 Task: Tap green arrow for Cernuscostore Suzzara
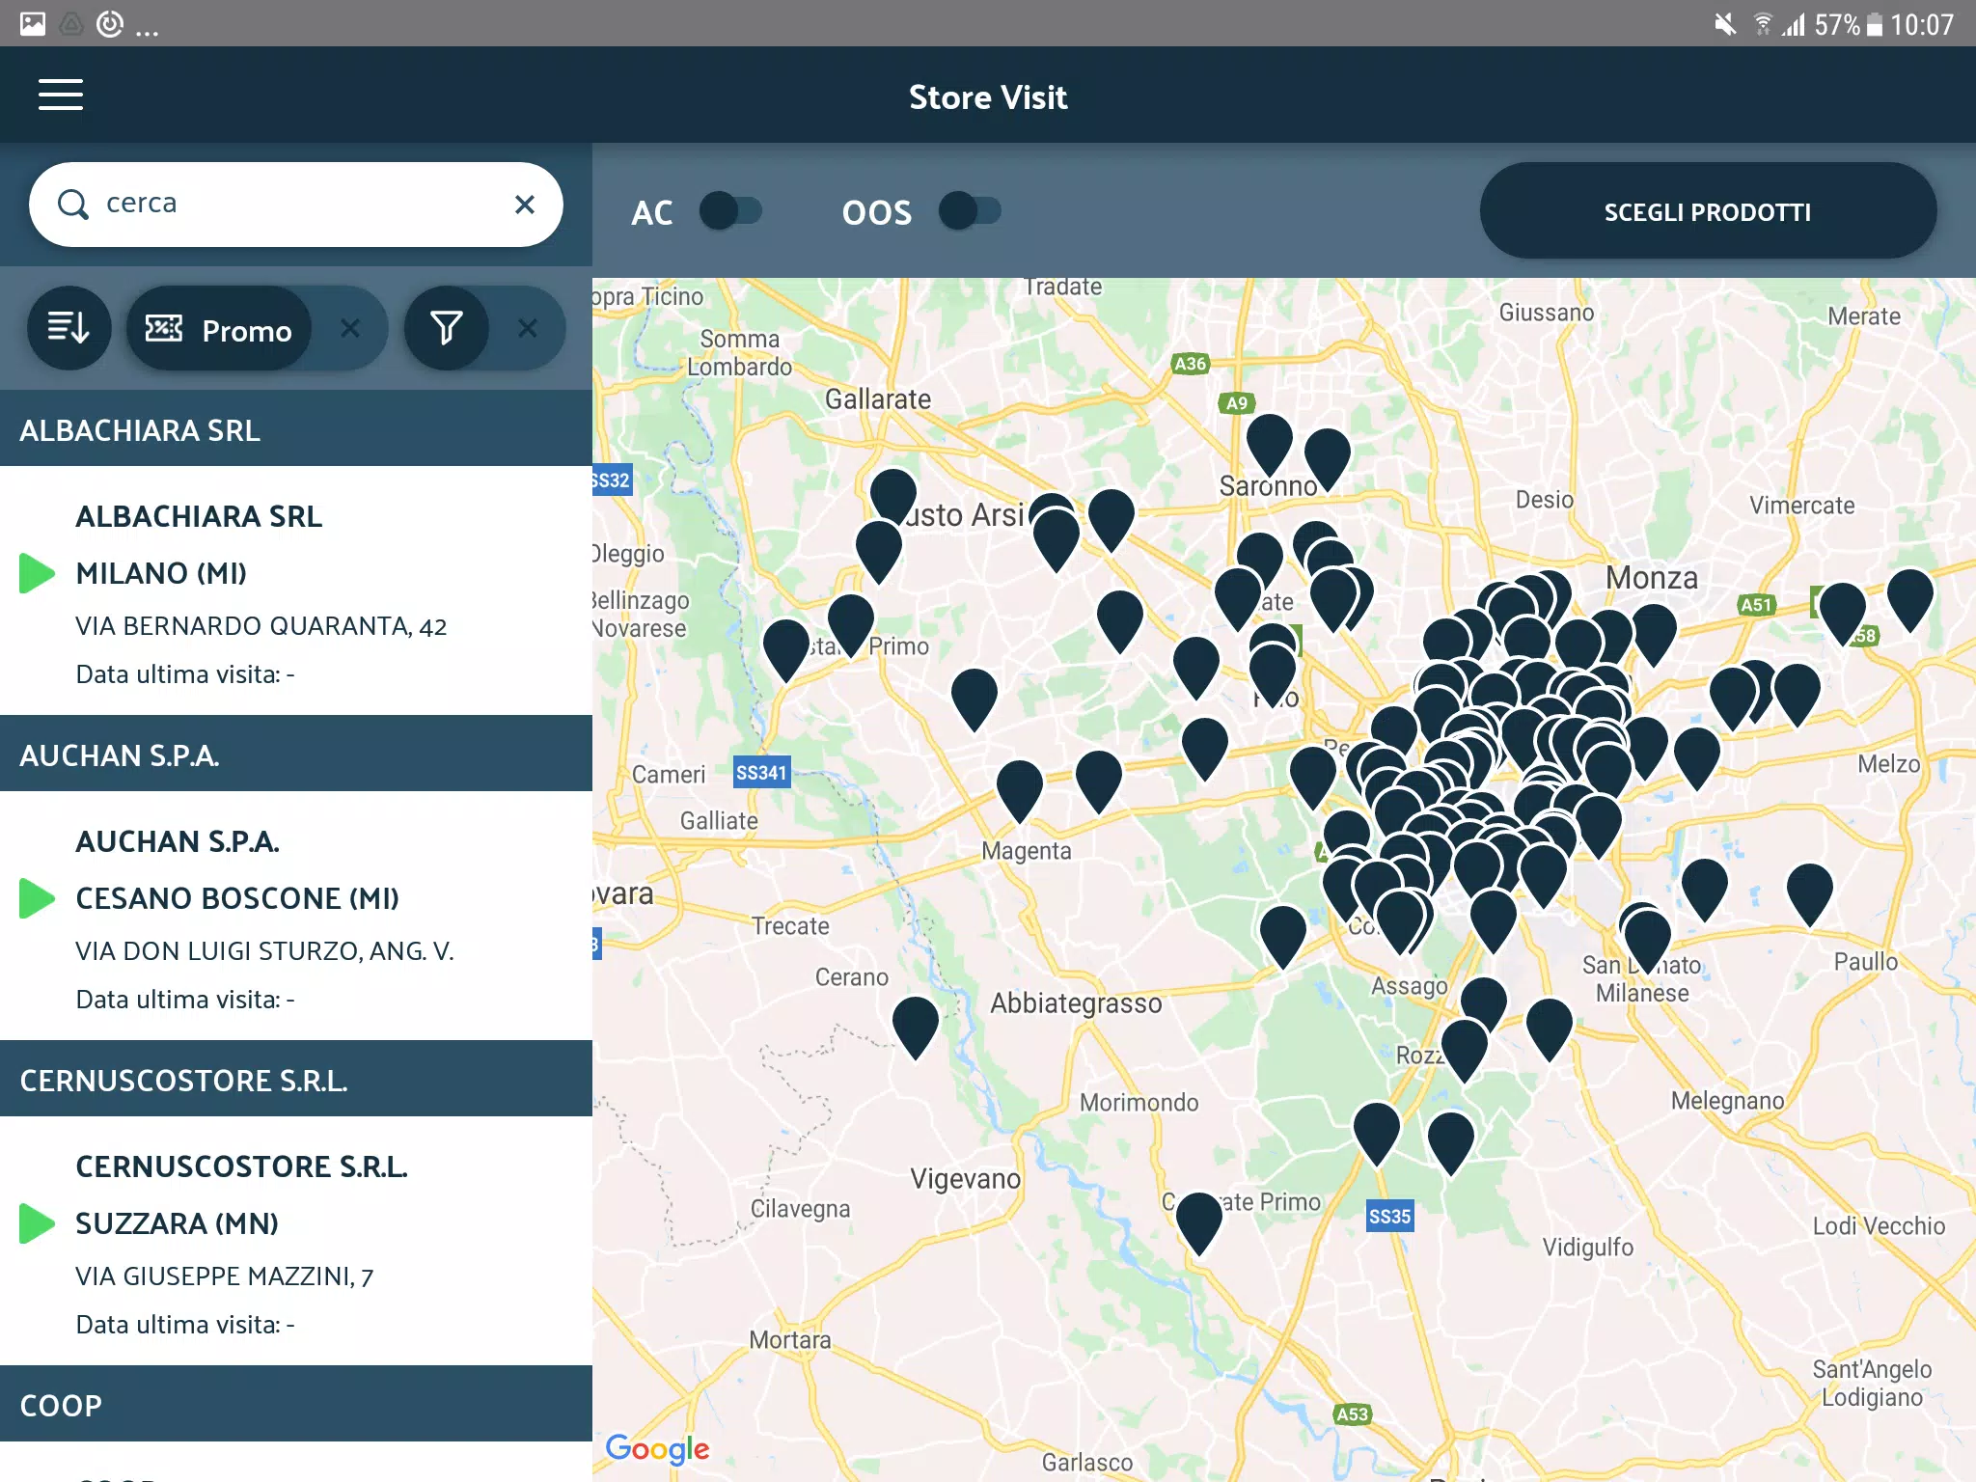[37, 1223]
